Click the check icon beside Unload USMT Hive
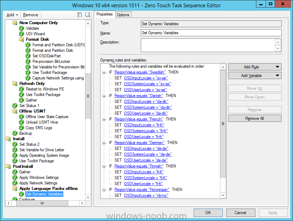 (x=21, y=122)
